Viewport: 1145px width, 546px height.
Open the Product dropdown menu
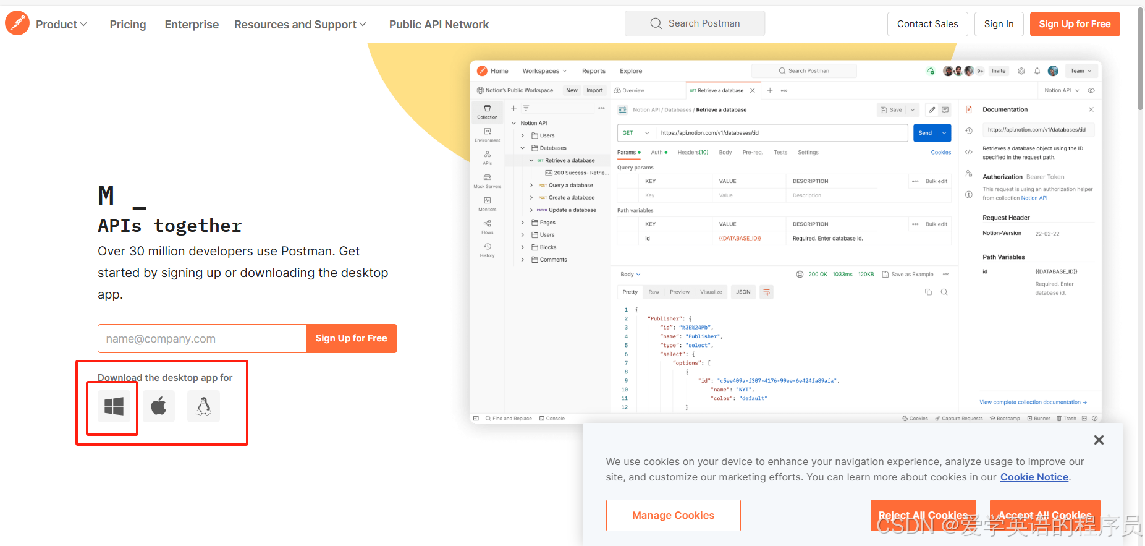[x=61, y=24]
